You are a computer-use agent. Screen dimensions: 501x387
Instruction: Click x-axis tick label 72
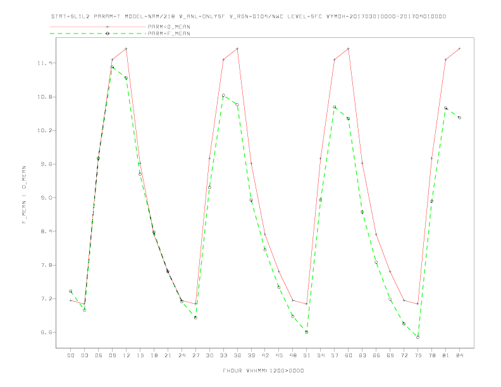point(404,355)
